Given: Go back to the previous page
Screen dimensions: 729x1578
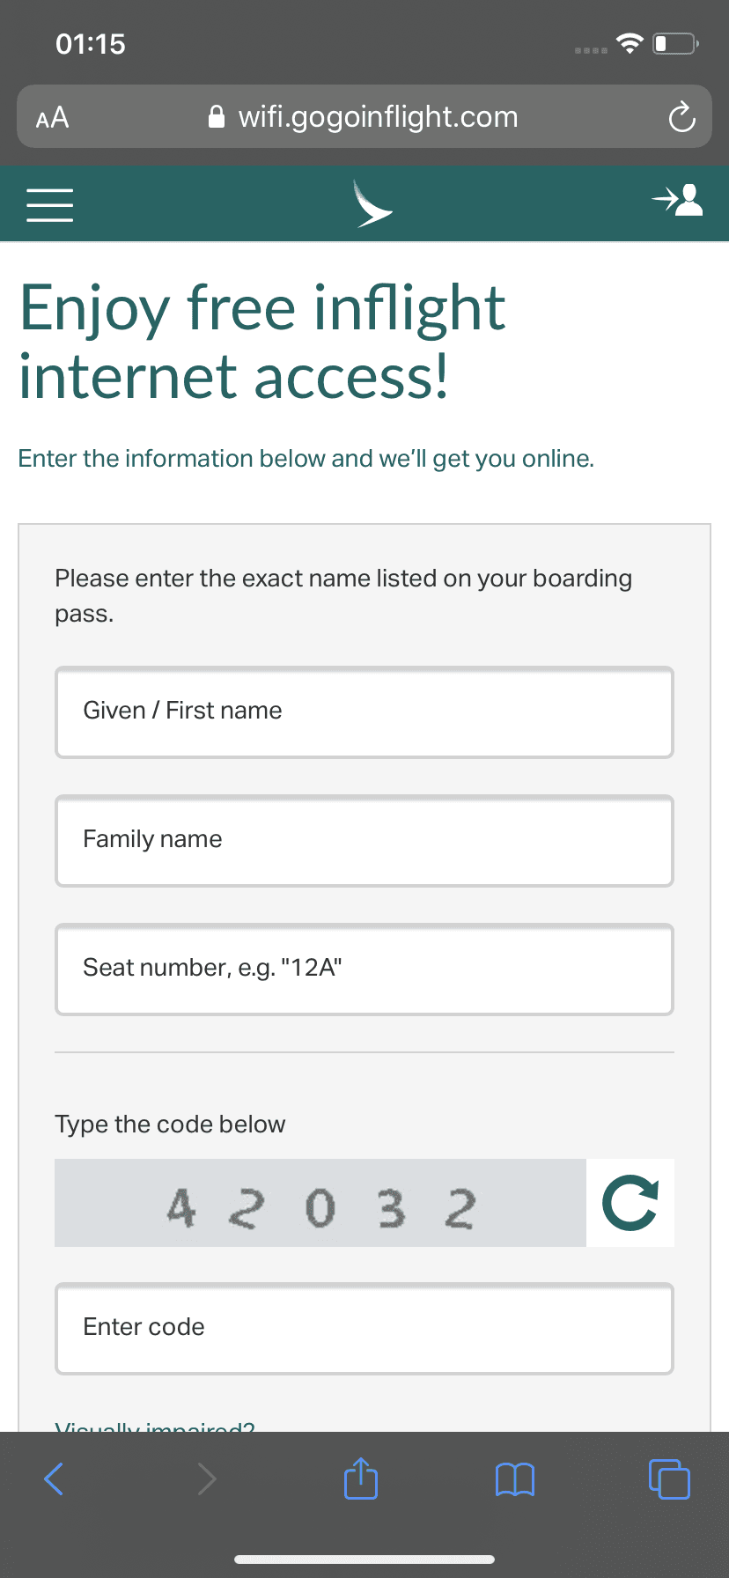Looking at the screenshot, I should pos(54,1478).
